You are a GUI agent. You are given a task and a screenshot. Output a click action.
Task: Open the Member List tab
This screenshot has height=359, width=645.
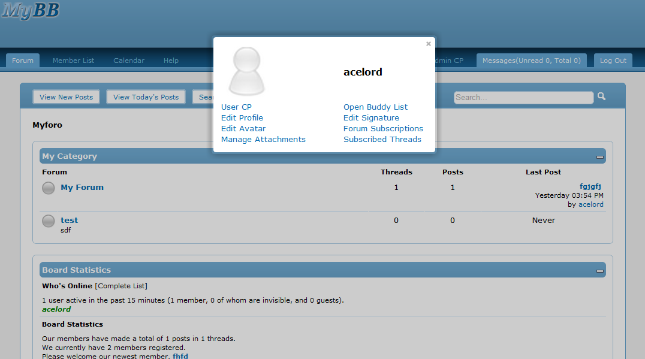[x=73, y=61]
